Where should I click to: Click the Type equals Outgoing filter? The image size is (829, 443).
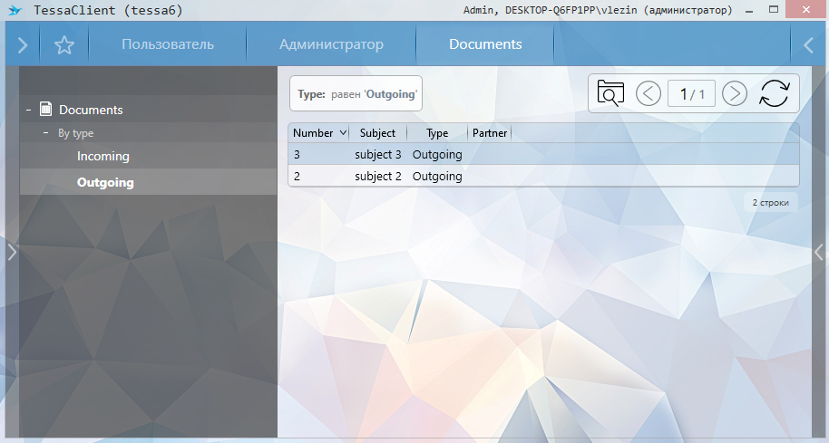pos(356,93)
